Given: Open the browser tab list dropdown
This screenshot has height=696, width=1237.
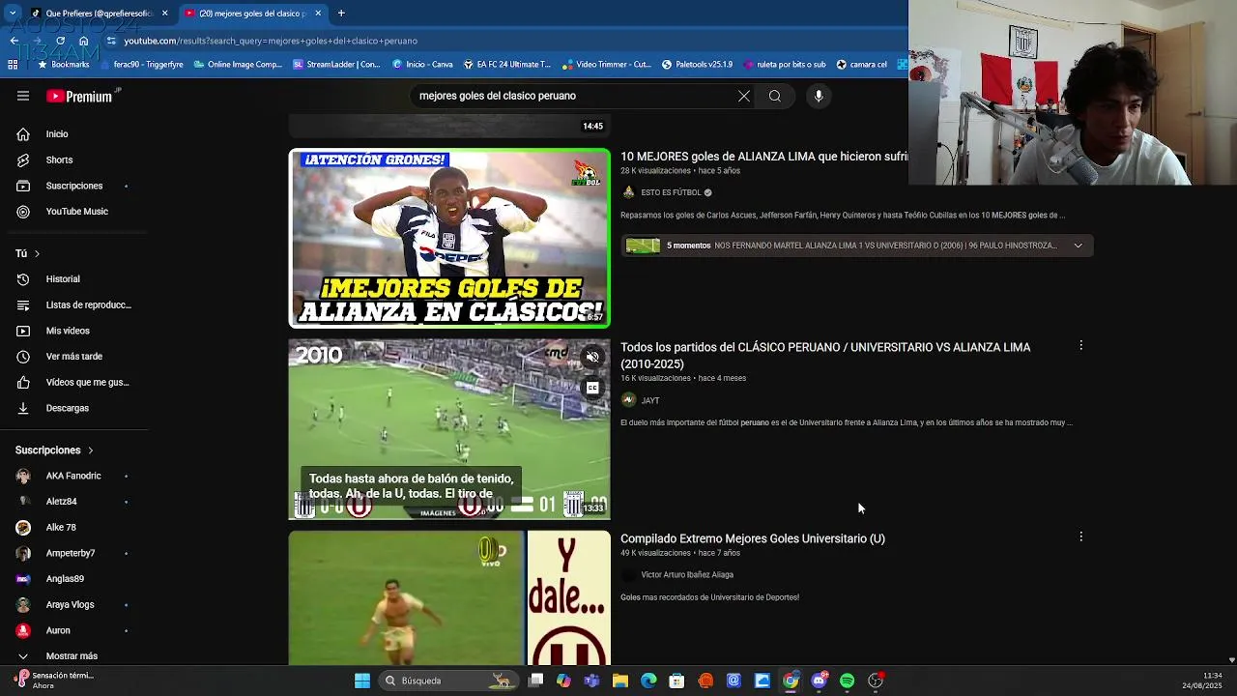Looking at the screenshot, I should (13, 14).
